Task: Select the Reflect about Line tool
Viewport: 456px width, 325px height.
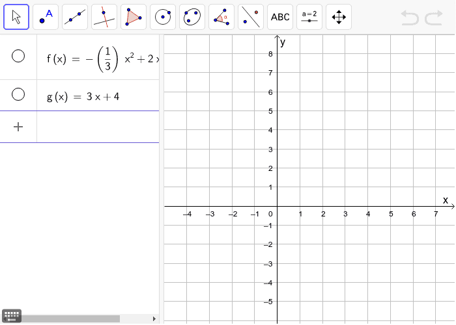Action: point(251,17)
